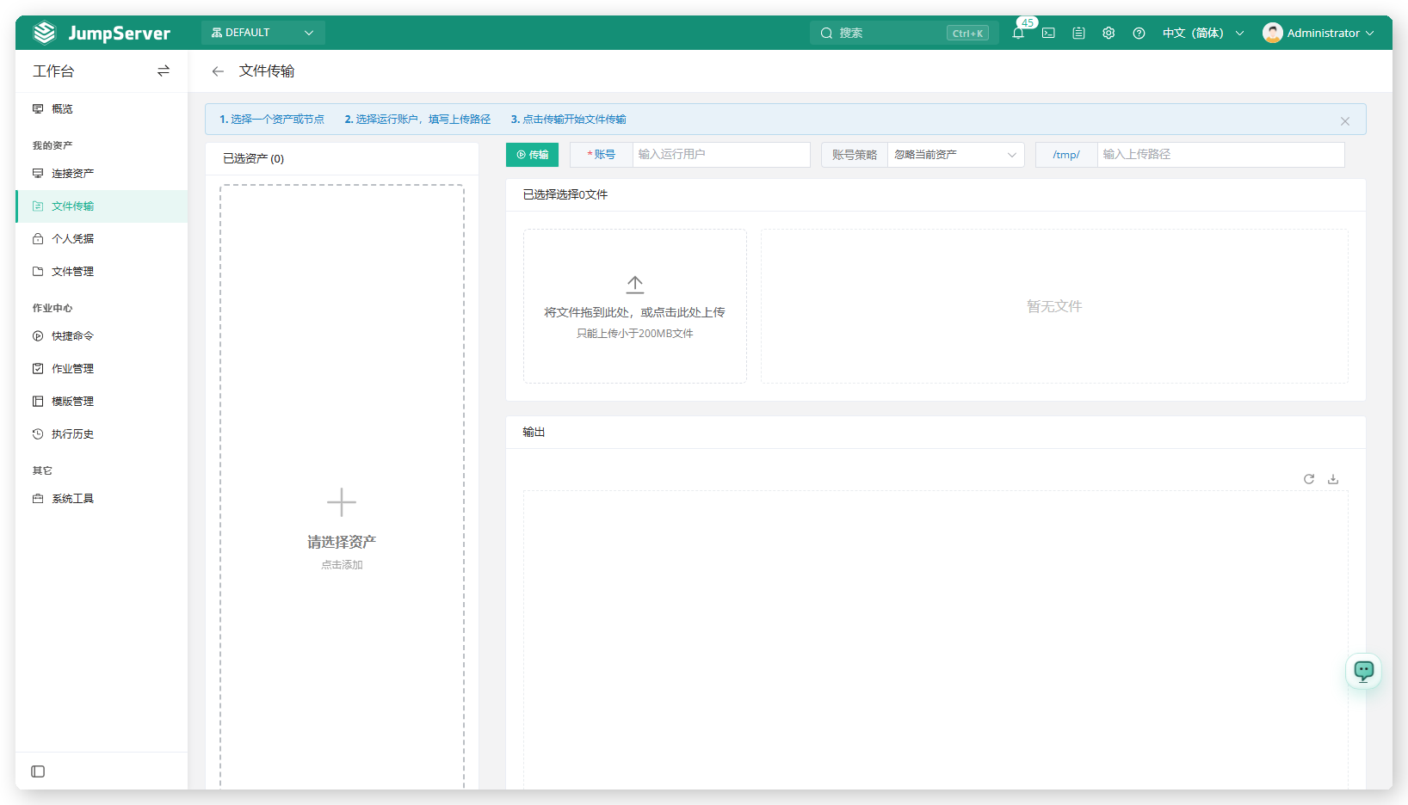Image resolution: width=1408 pixels, height=805 pixels.
Task: Open the notifications bell icon
Action: click(1018, 33)
